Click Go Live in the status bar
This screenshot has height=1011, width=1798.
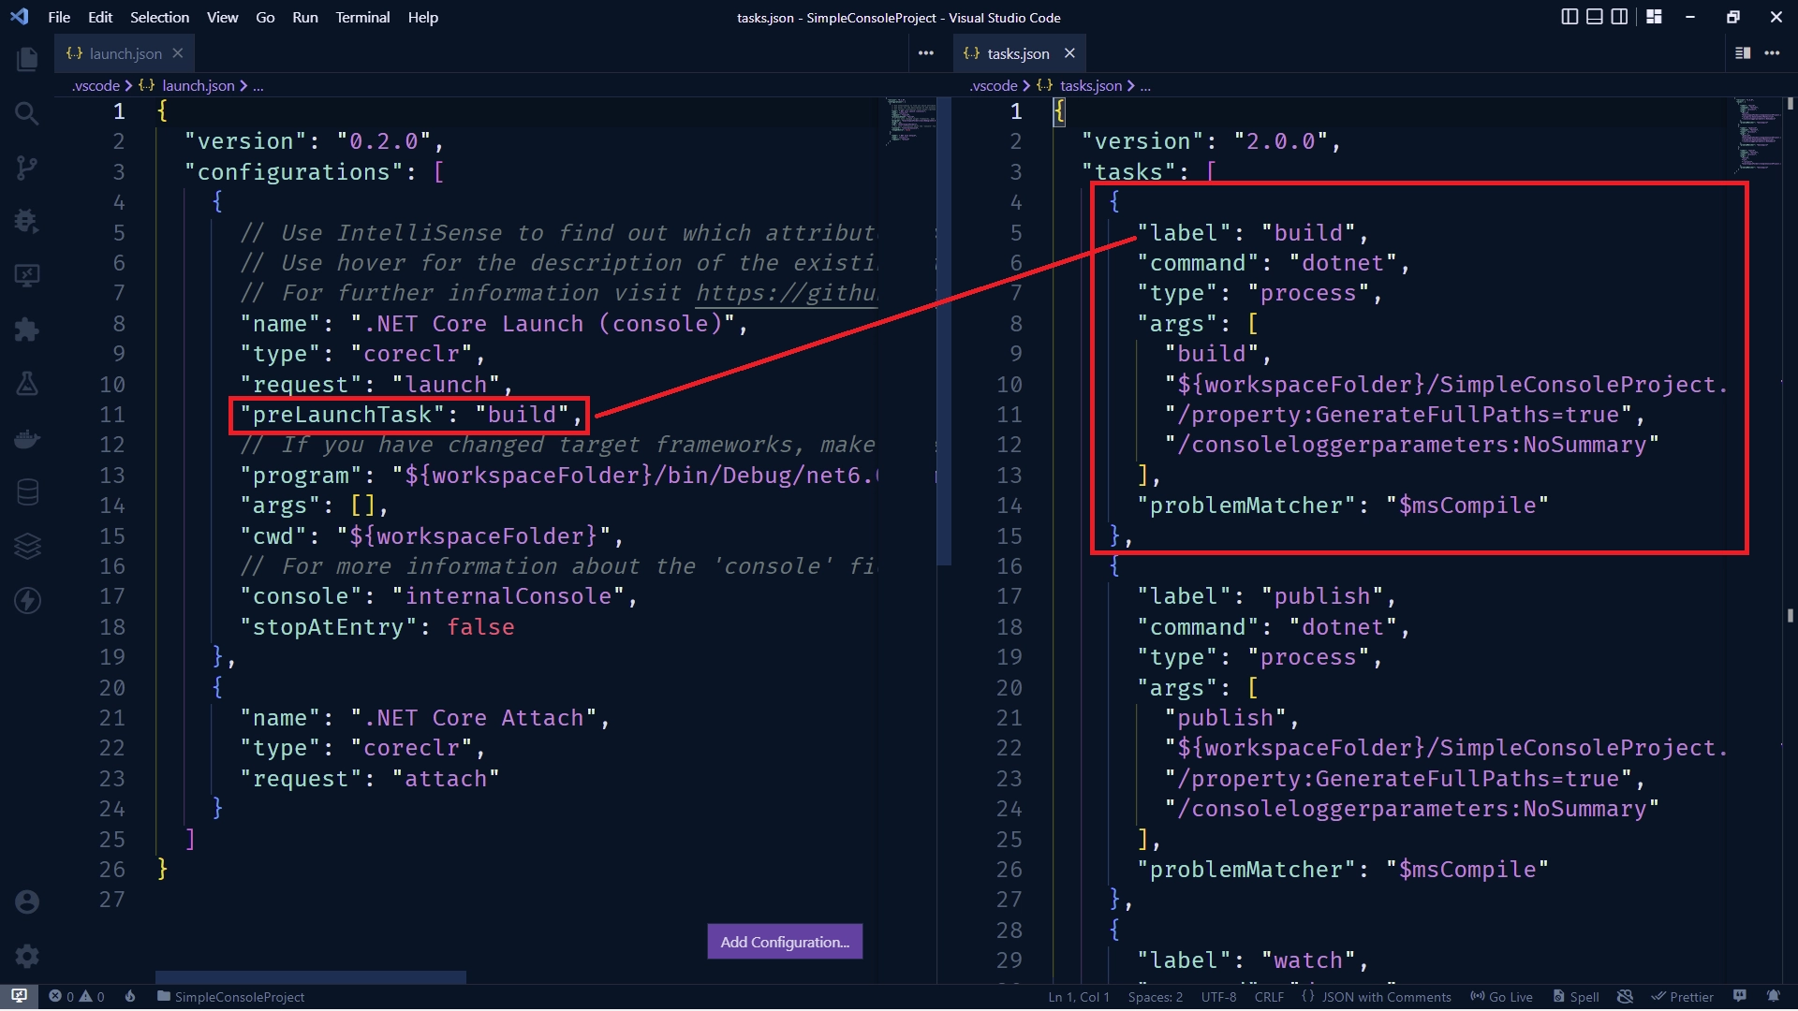1501,997
